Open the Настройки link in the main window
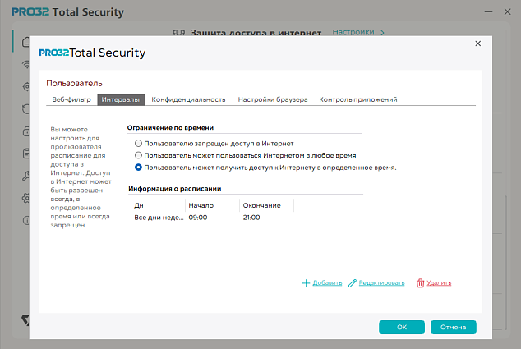521x349 pixels. 353,33
